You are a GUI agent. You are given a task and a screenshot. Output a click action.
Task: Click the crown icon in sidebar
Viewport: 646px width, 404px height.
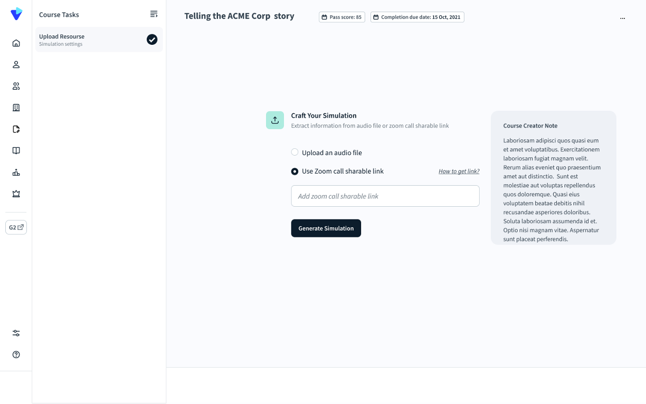tap(16, 194)
